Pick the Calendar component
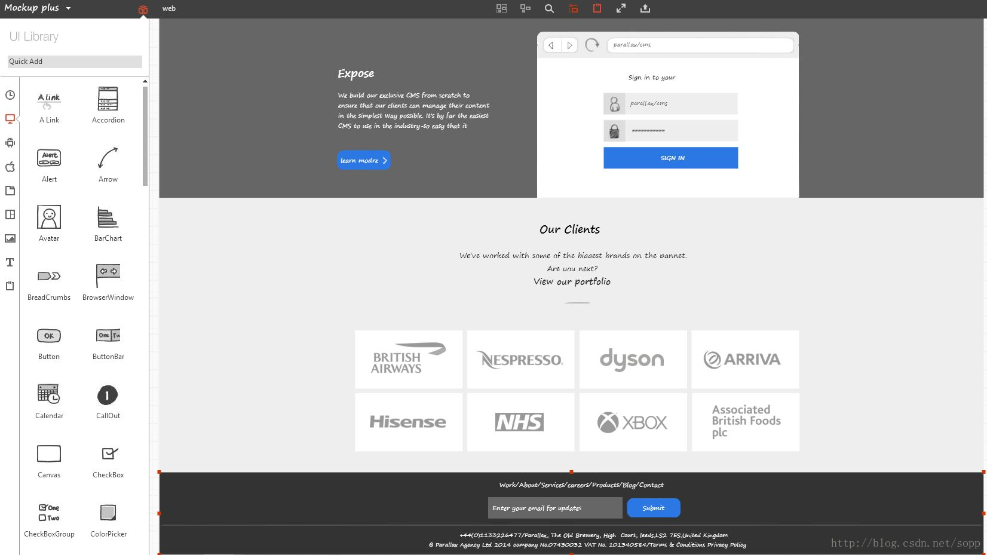This screenshot has width=987, height=555. click(x=49, y=401)
